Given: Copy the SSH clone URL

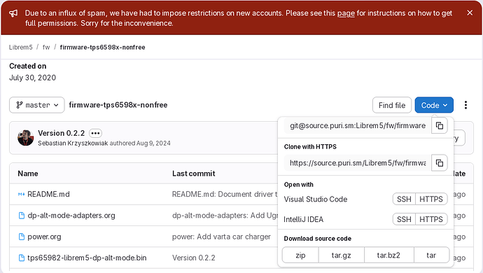Looking at the screenshot, I should [440, 125].
